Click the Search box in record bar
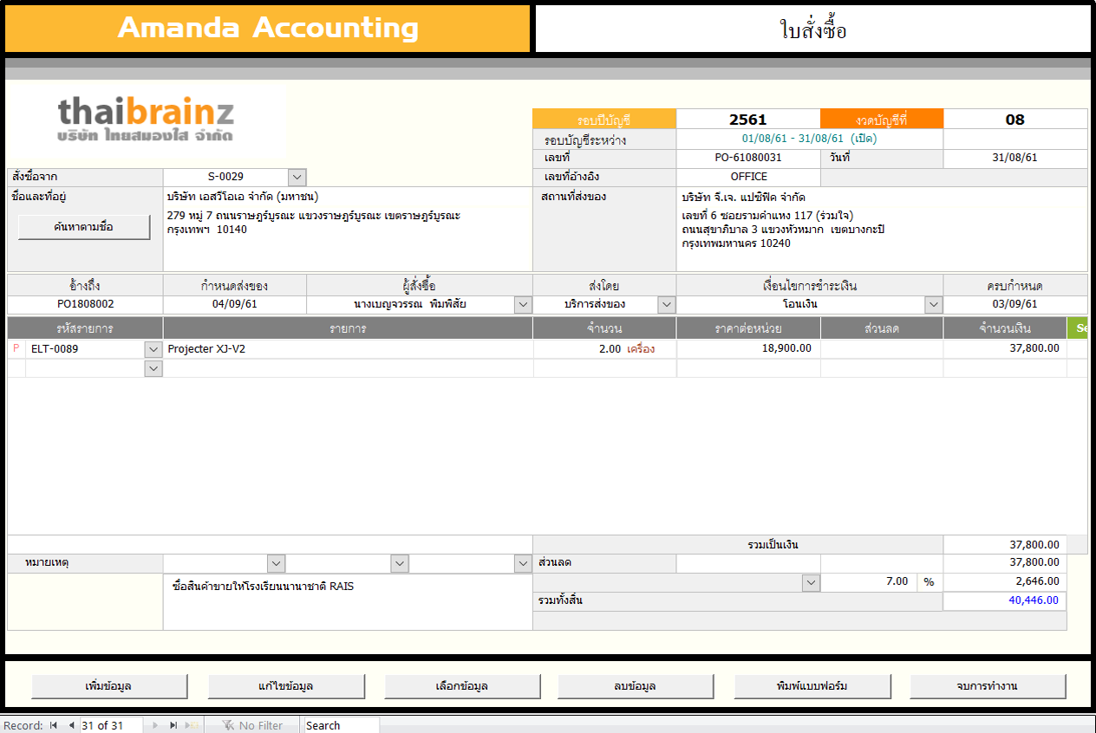The image size is (1096, 733). (340, 725)
